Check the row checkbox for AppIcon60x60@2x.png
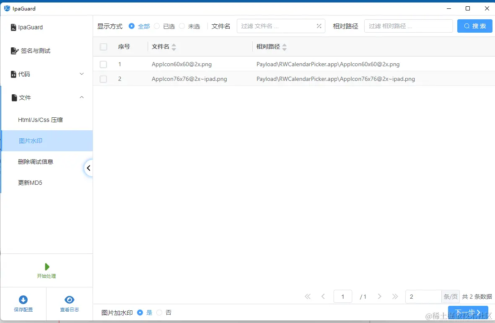The height and width of the screenshot is (323, 495). (x=103, y=64)
